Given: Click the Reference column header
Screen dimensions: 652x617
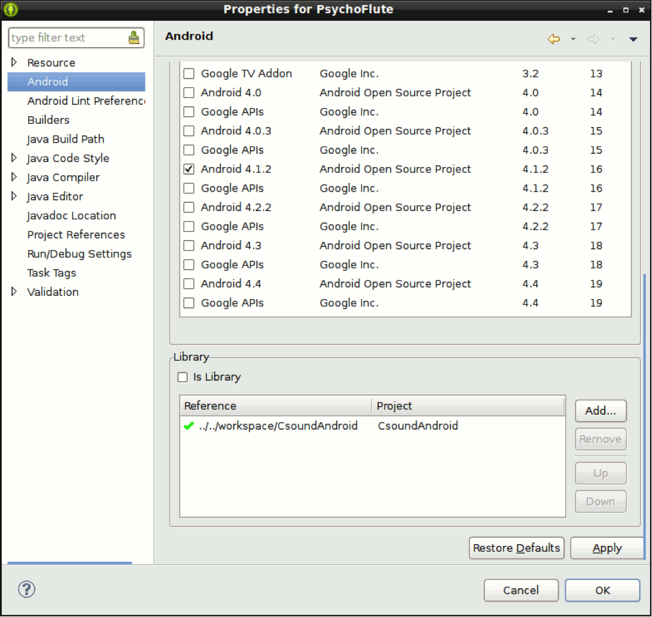Looking at the screenshot, I should tap(276, 406).
